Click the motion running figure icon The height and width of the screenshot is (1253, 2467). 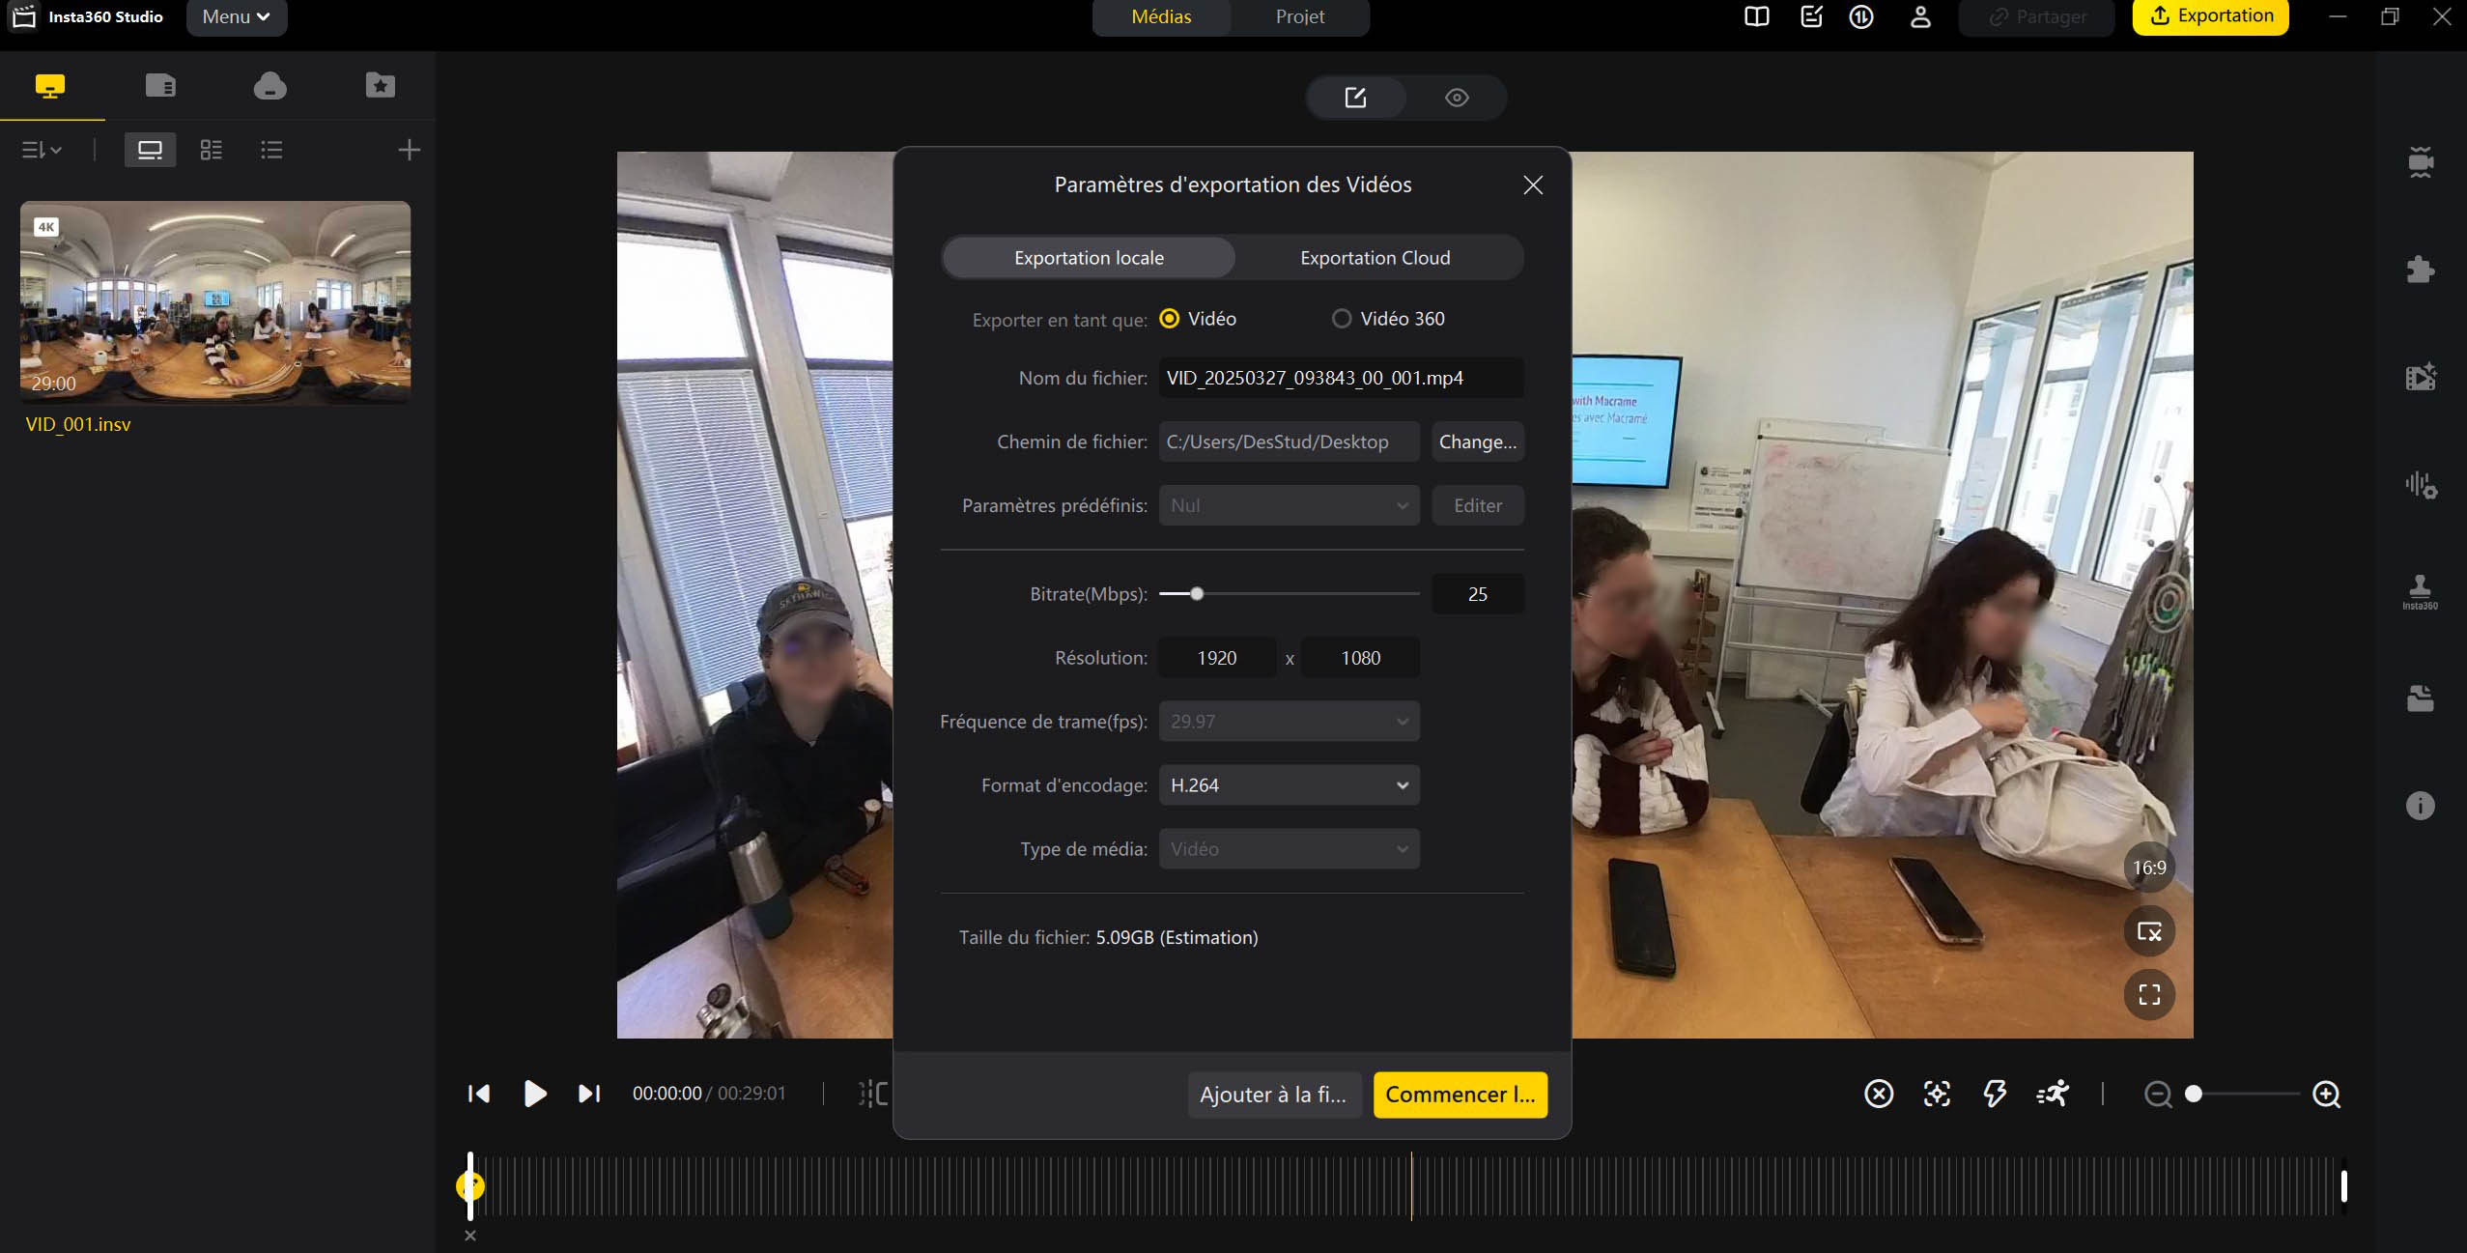coord(2053,1094)
